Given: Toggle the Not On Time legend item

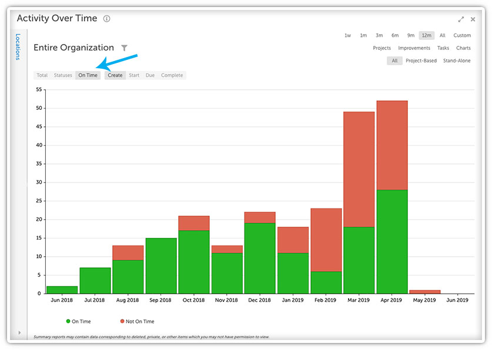Looking at the screenshot, I should pos(138,321).
